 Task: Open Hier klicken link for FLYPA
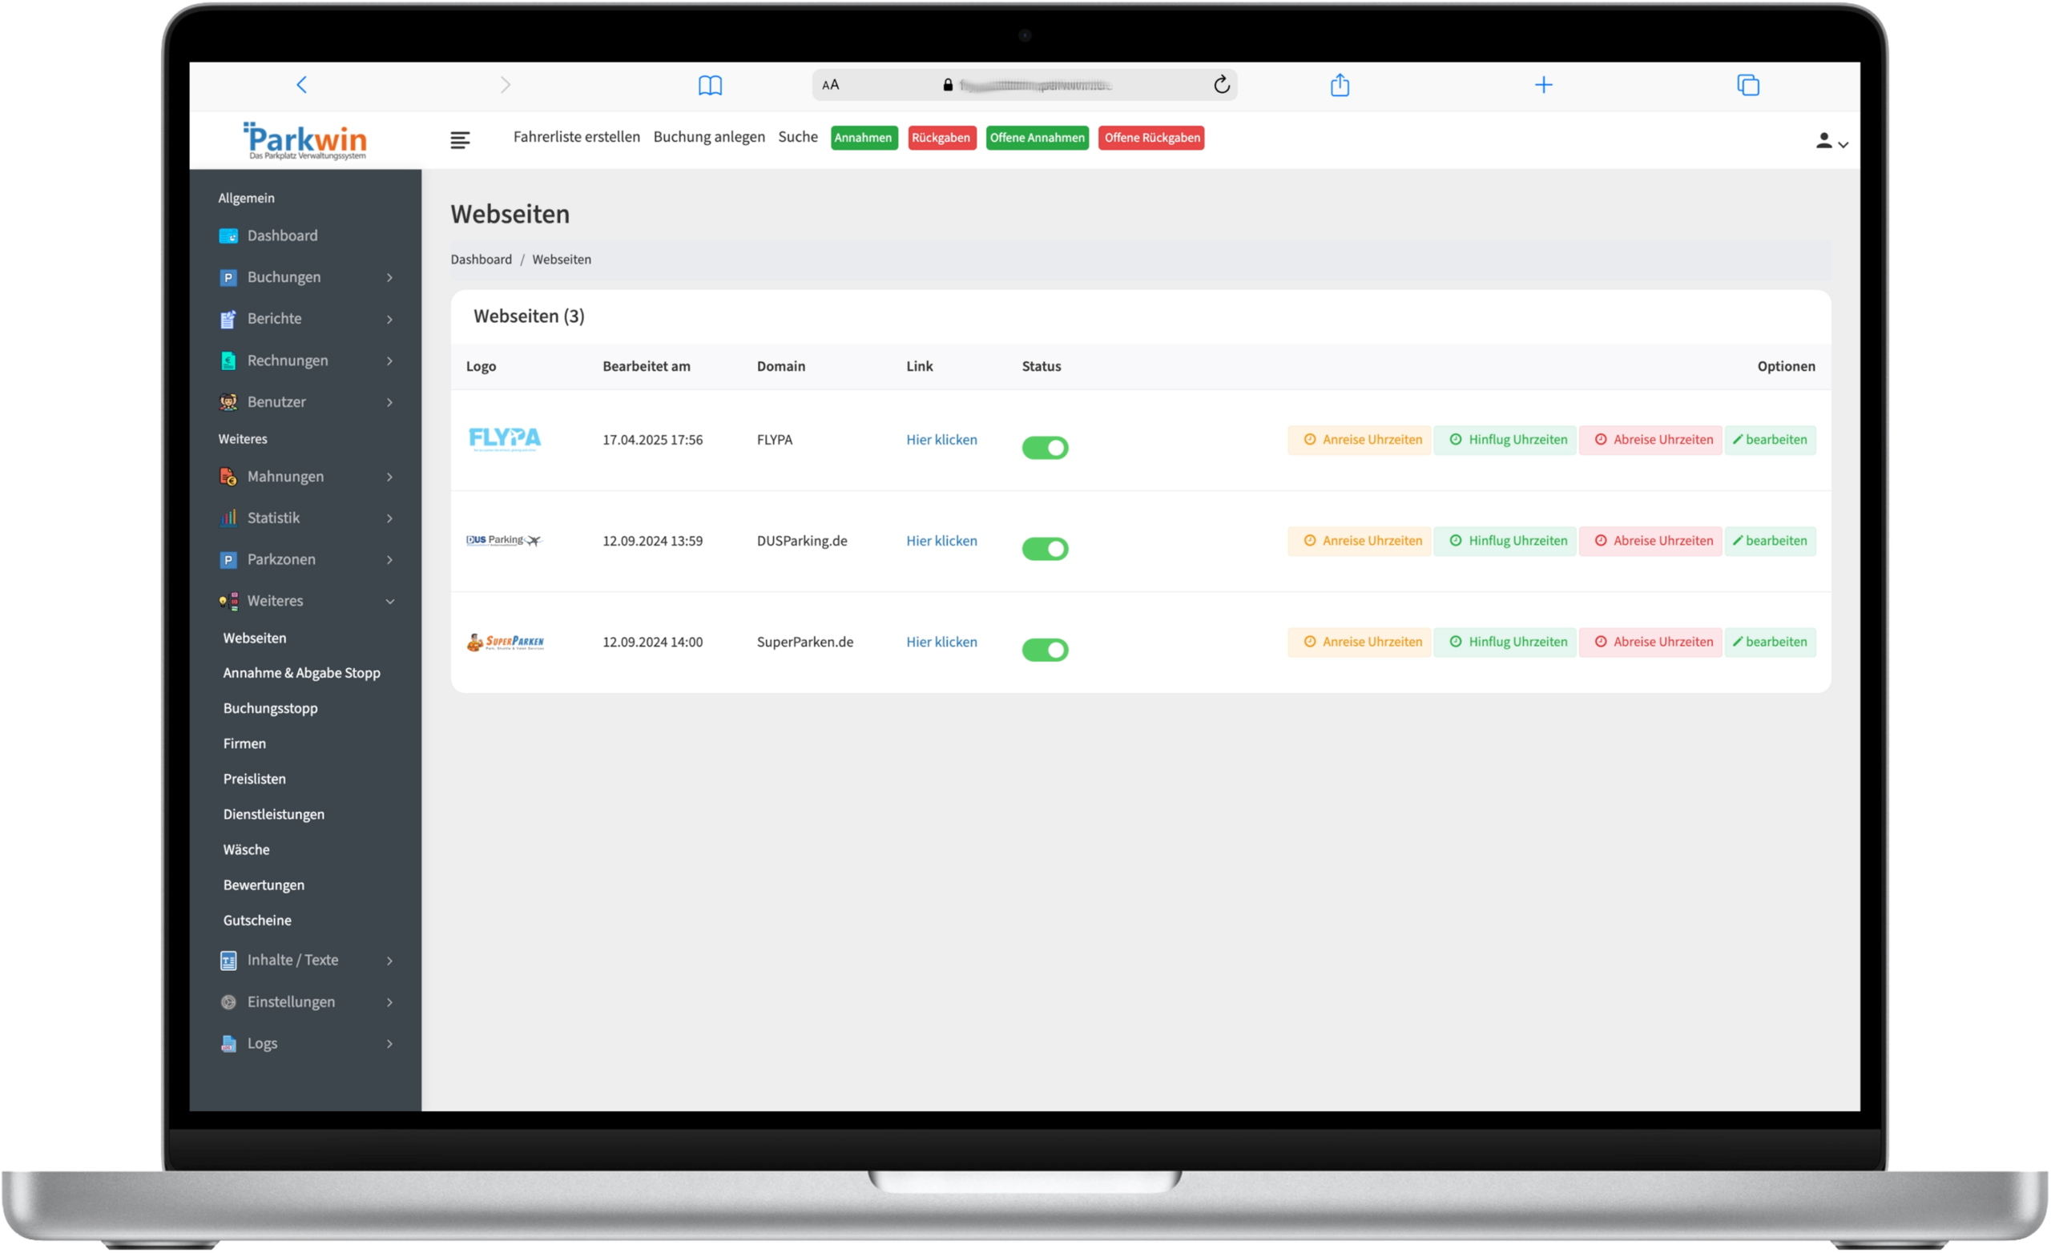[x=941, y=440]
